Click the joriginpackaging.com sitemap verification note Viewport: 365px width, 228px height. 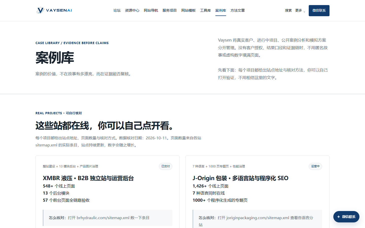[257, 219]
